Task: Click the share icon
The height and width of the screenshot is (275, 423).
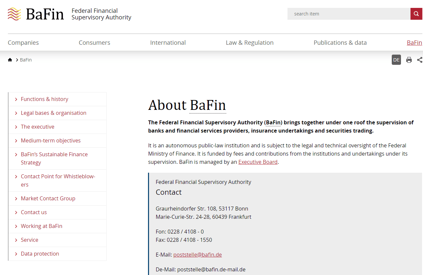Action: [419, 60]
